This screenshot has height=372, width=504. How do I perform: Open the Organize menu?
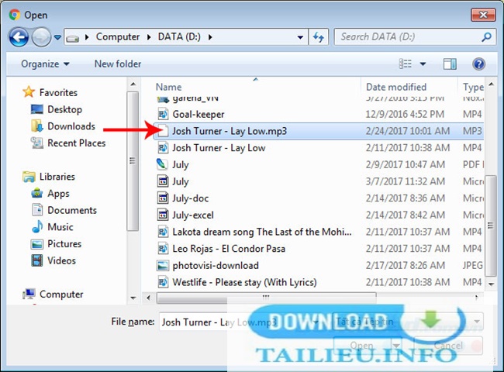click(x=45, y=64)
